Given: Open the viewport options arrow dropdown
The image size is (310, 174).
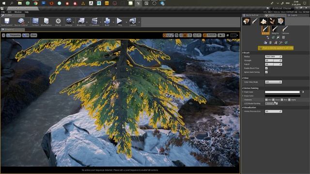Looking at the screenshot, I should [3, 35].
